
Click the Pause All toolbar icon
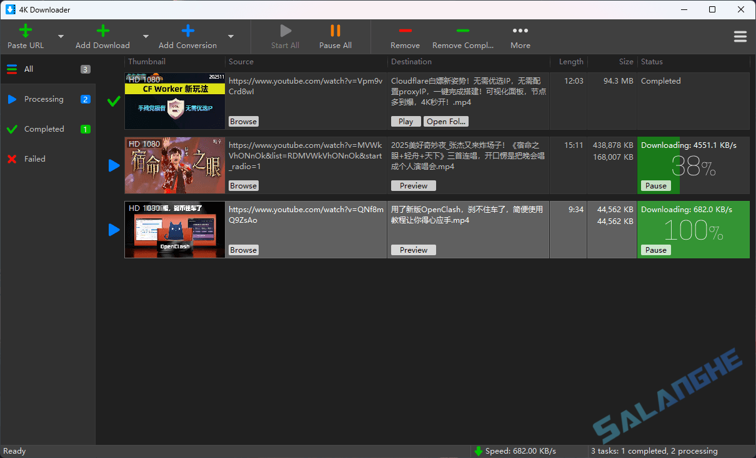335,29
